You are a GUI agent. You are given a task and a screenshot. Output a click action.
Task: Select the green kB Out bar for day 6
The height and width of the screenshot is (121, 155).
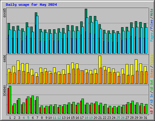(33, 105)
